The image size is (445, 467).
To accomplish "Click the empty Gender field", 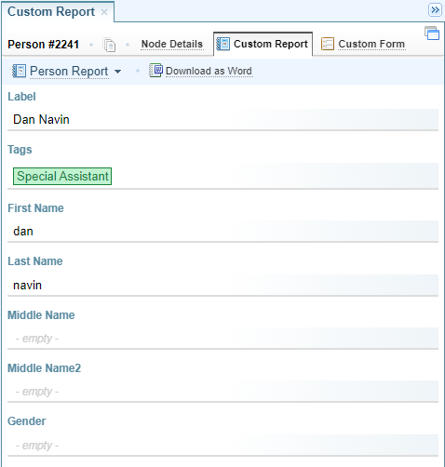I will pyautogui.click(x=222, y=445).
